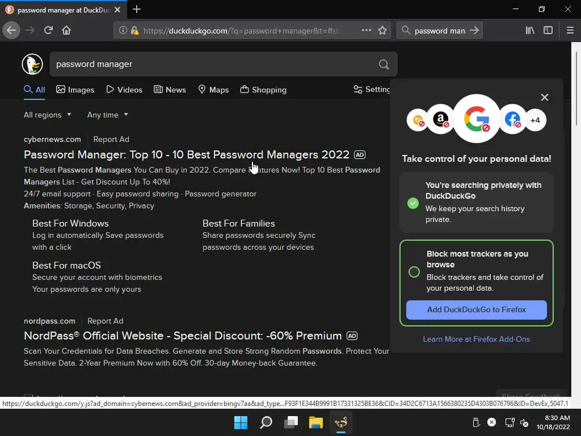
Task: Open Learn More at Firefox Add-Ons
Action: pyautogui.click(x=476, y=339)
